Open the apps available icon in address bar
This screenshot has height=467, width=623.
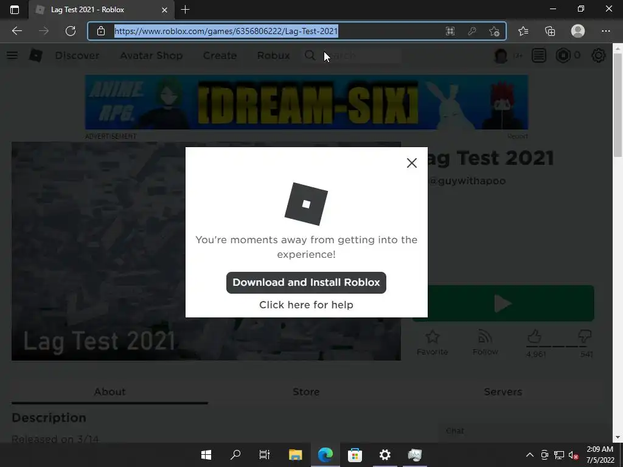[x=450, y=31]
